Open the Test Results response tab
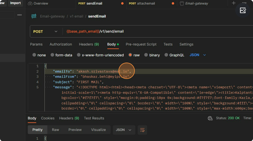Viewport: 253px width, 141px height. [x=94, y=118]
